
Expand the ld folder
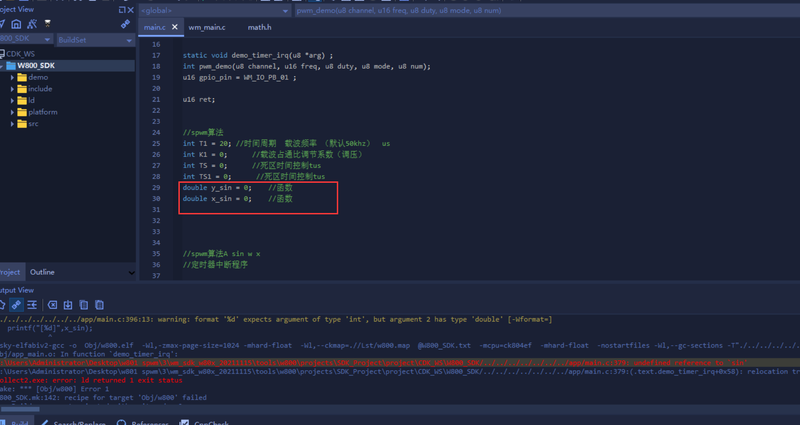(13, 101)
